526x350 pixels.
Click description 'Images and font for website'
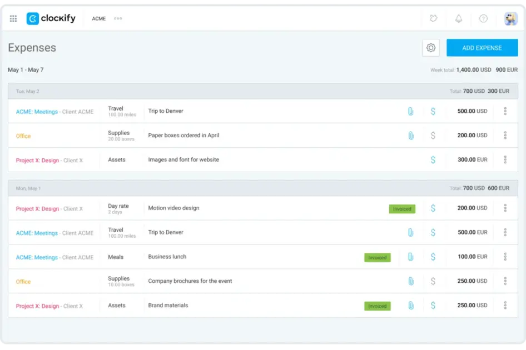coord(183,159)
